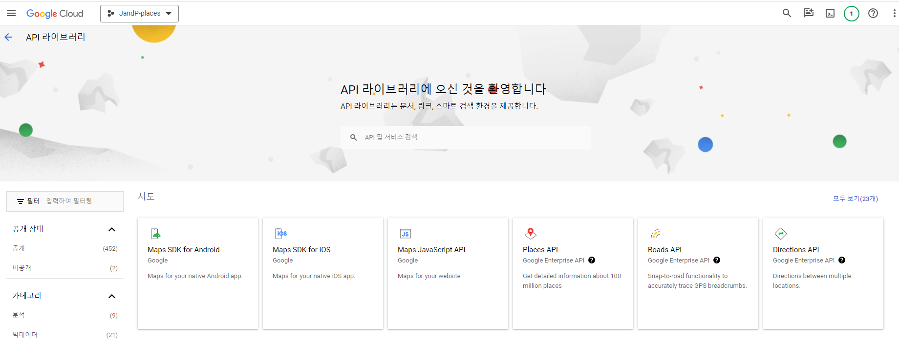899x342 pixels.
Task: Click the API 라이브러리 page title
Action: [x=56, y=37]
